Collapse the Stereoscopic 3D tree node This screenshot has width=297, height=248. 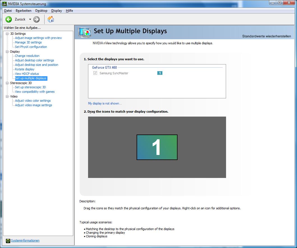7,83
